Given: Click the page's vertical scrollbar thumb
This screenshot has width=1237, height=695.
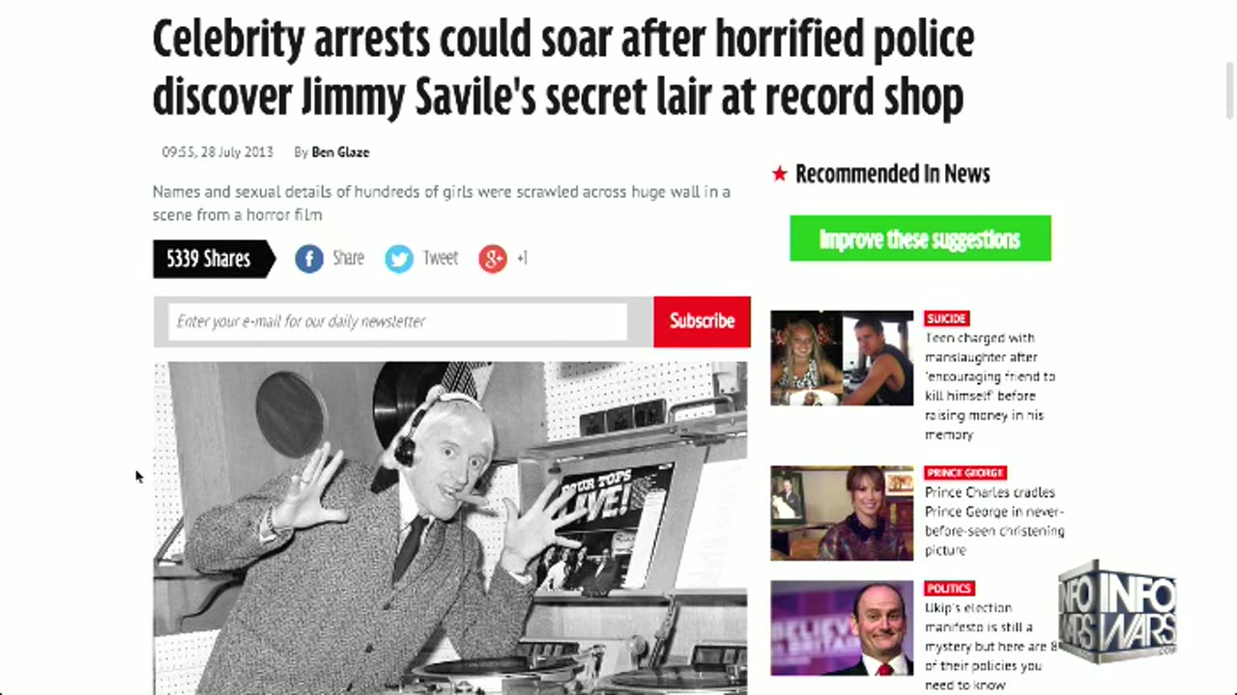Looking at the screenshot, I should [1229, 94].
